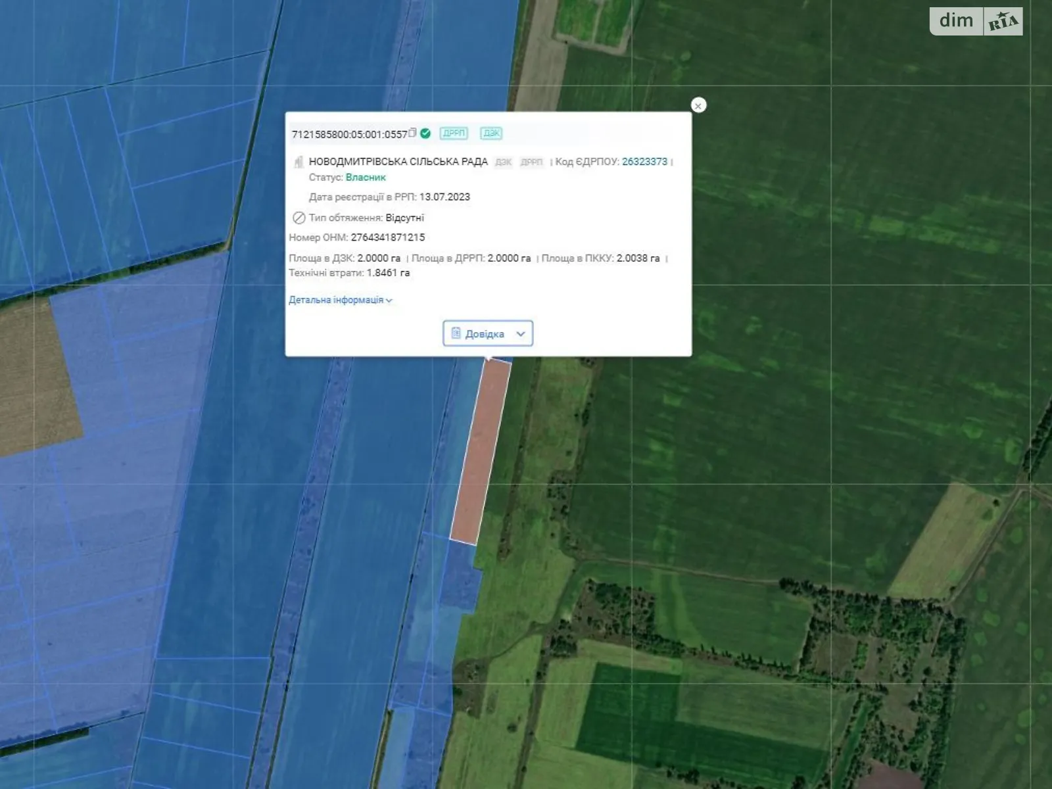
Task: Click the dim.RIA logo watermark
Action: click(976, 22)
